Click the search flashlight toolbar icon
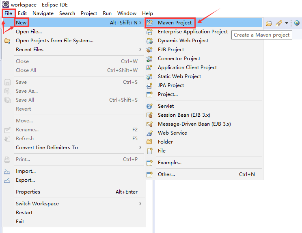 click(279, 23)
